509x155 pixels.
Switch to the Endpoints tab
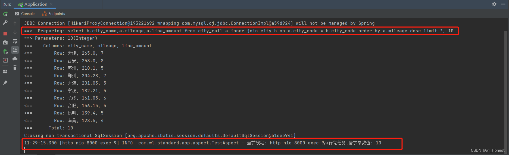[54, 14]
